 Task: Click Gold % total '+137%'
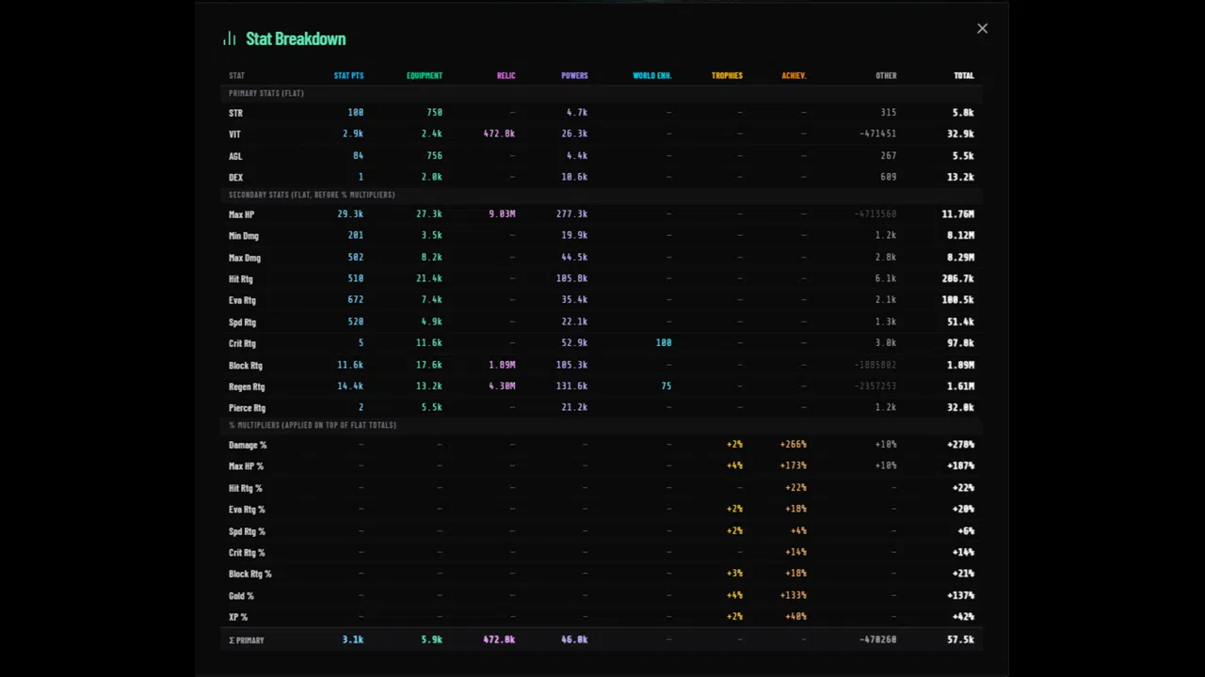click(960, 594)
